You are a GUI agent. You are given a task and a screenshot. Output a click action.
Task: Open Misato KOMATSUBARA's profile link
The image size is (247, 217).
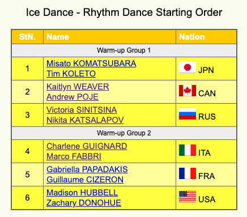pos(91,63)
